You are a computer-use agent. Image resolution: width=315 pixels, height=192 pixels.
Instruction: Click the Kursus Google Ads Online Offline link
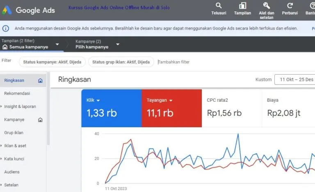coord(119,8)
